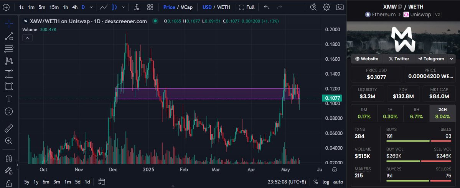Lock all drawing tools
The width and height of the screenshot is (460, 188).
(9, 184)
